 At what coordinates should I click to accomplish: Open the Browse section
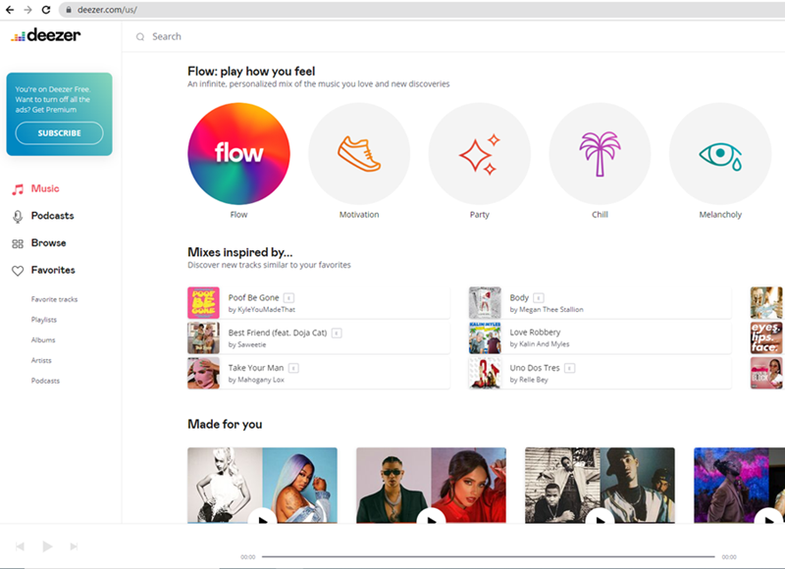(48, 242)
